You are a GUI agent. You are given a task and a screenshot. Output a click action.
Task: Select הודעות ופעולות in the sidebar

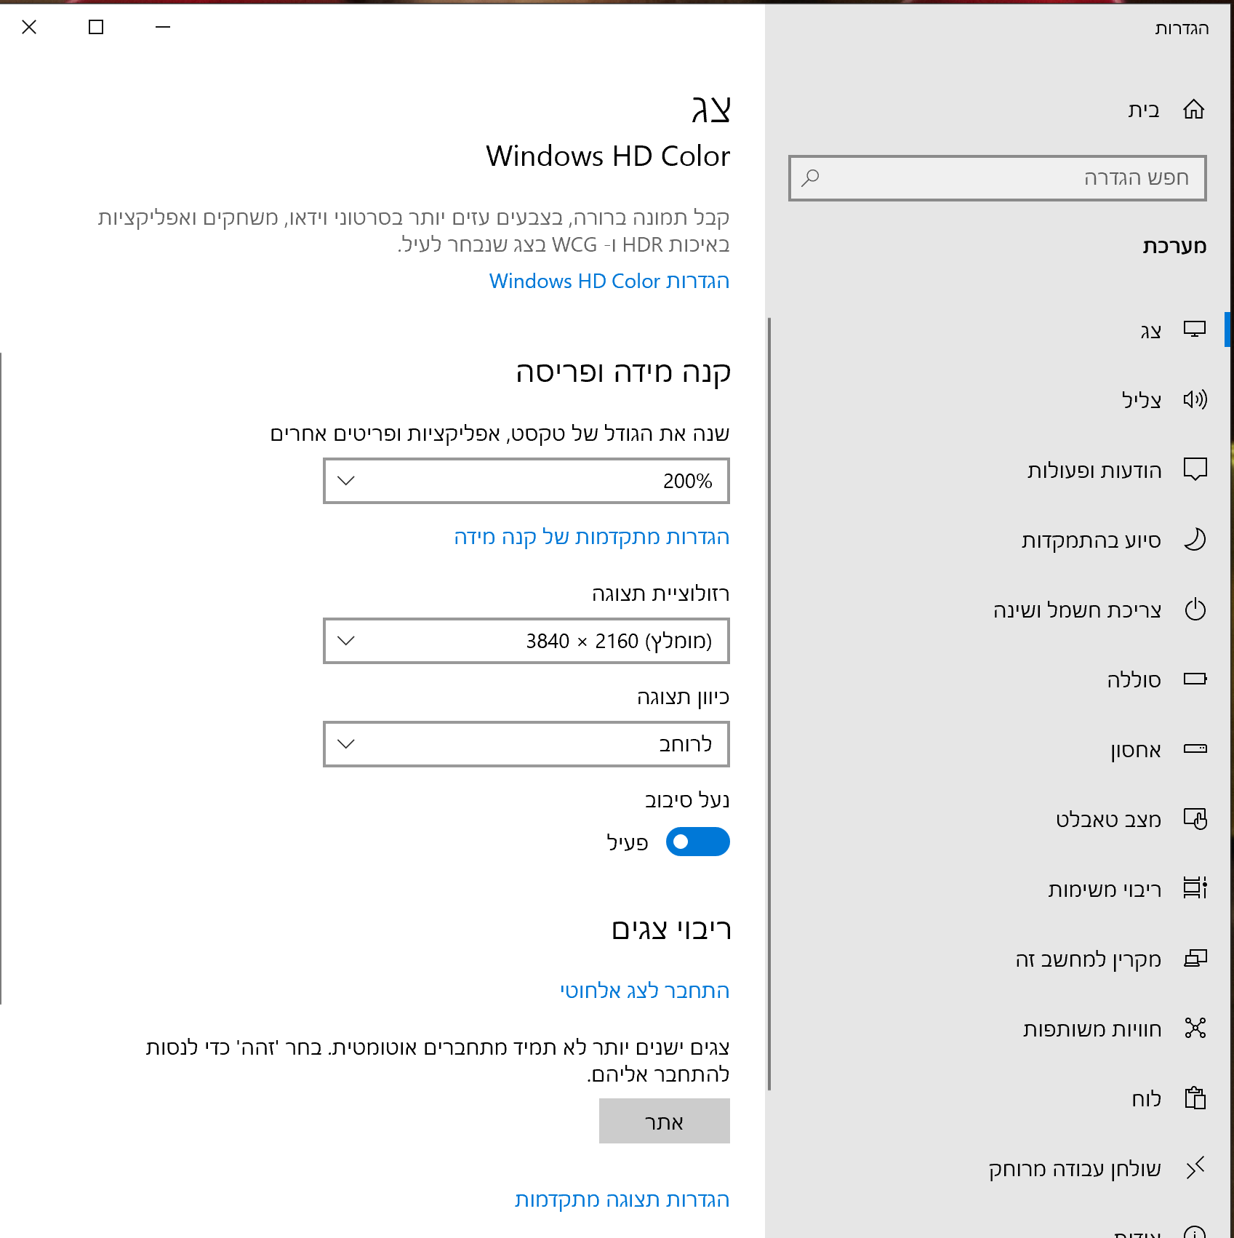pyautogui.click(x=998, y=469)
